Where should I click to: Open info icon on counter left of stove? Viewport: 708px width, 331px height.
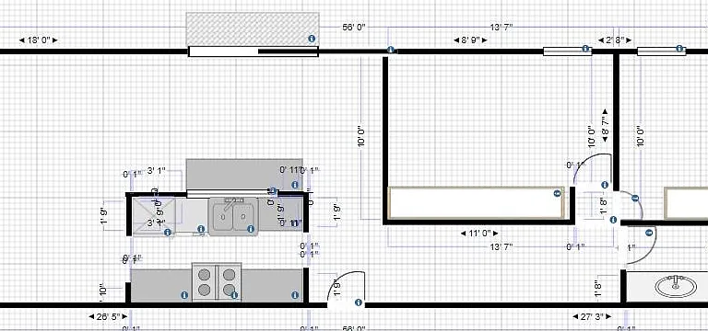click(184, 295)
